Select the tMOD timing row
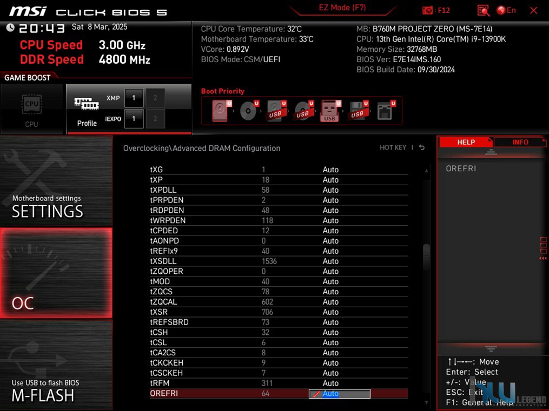The height and width of the screenshot is (411, 549). (x=279, y=281)
